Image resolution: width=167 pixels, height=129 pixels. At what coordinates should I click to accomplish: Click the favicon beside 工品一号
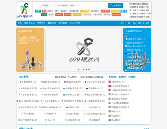(x=46, y=120)
